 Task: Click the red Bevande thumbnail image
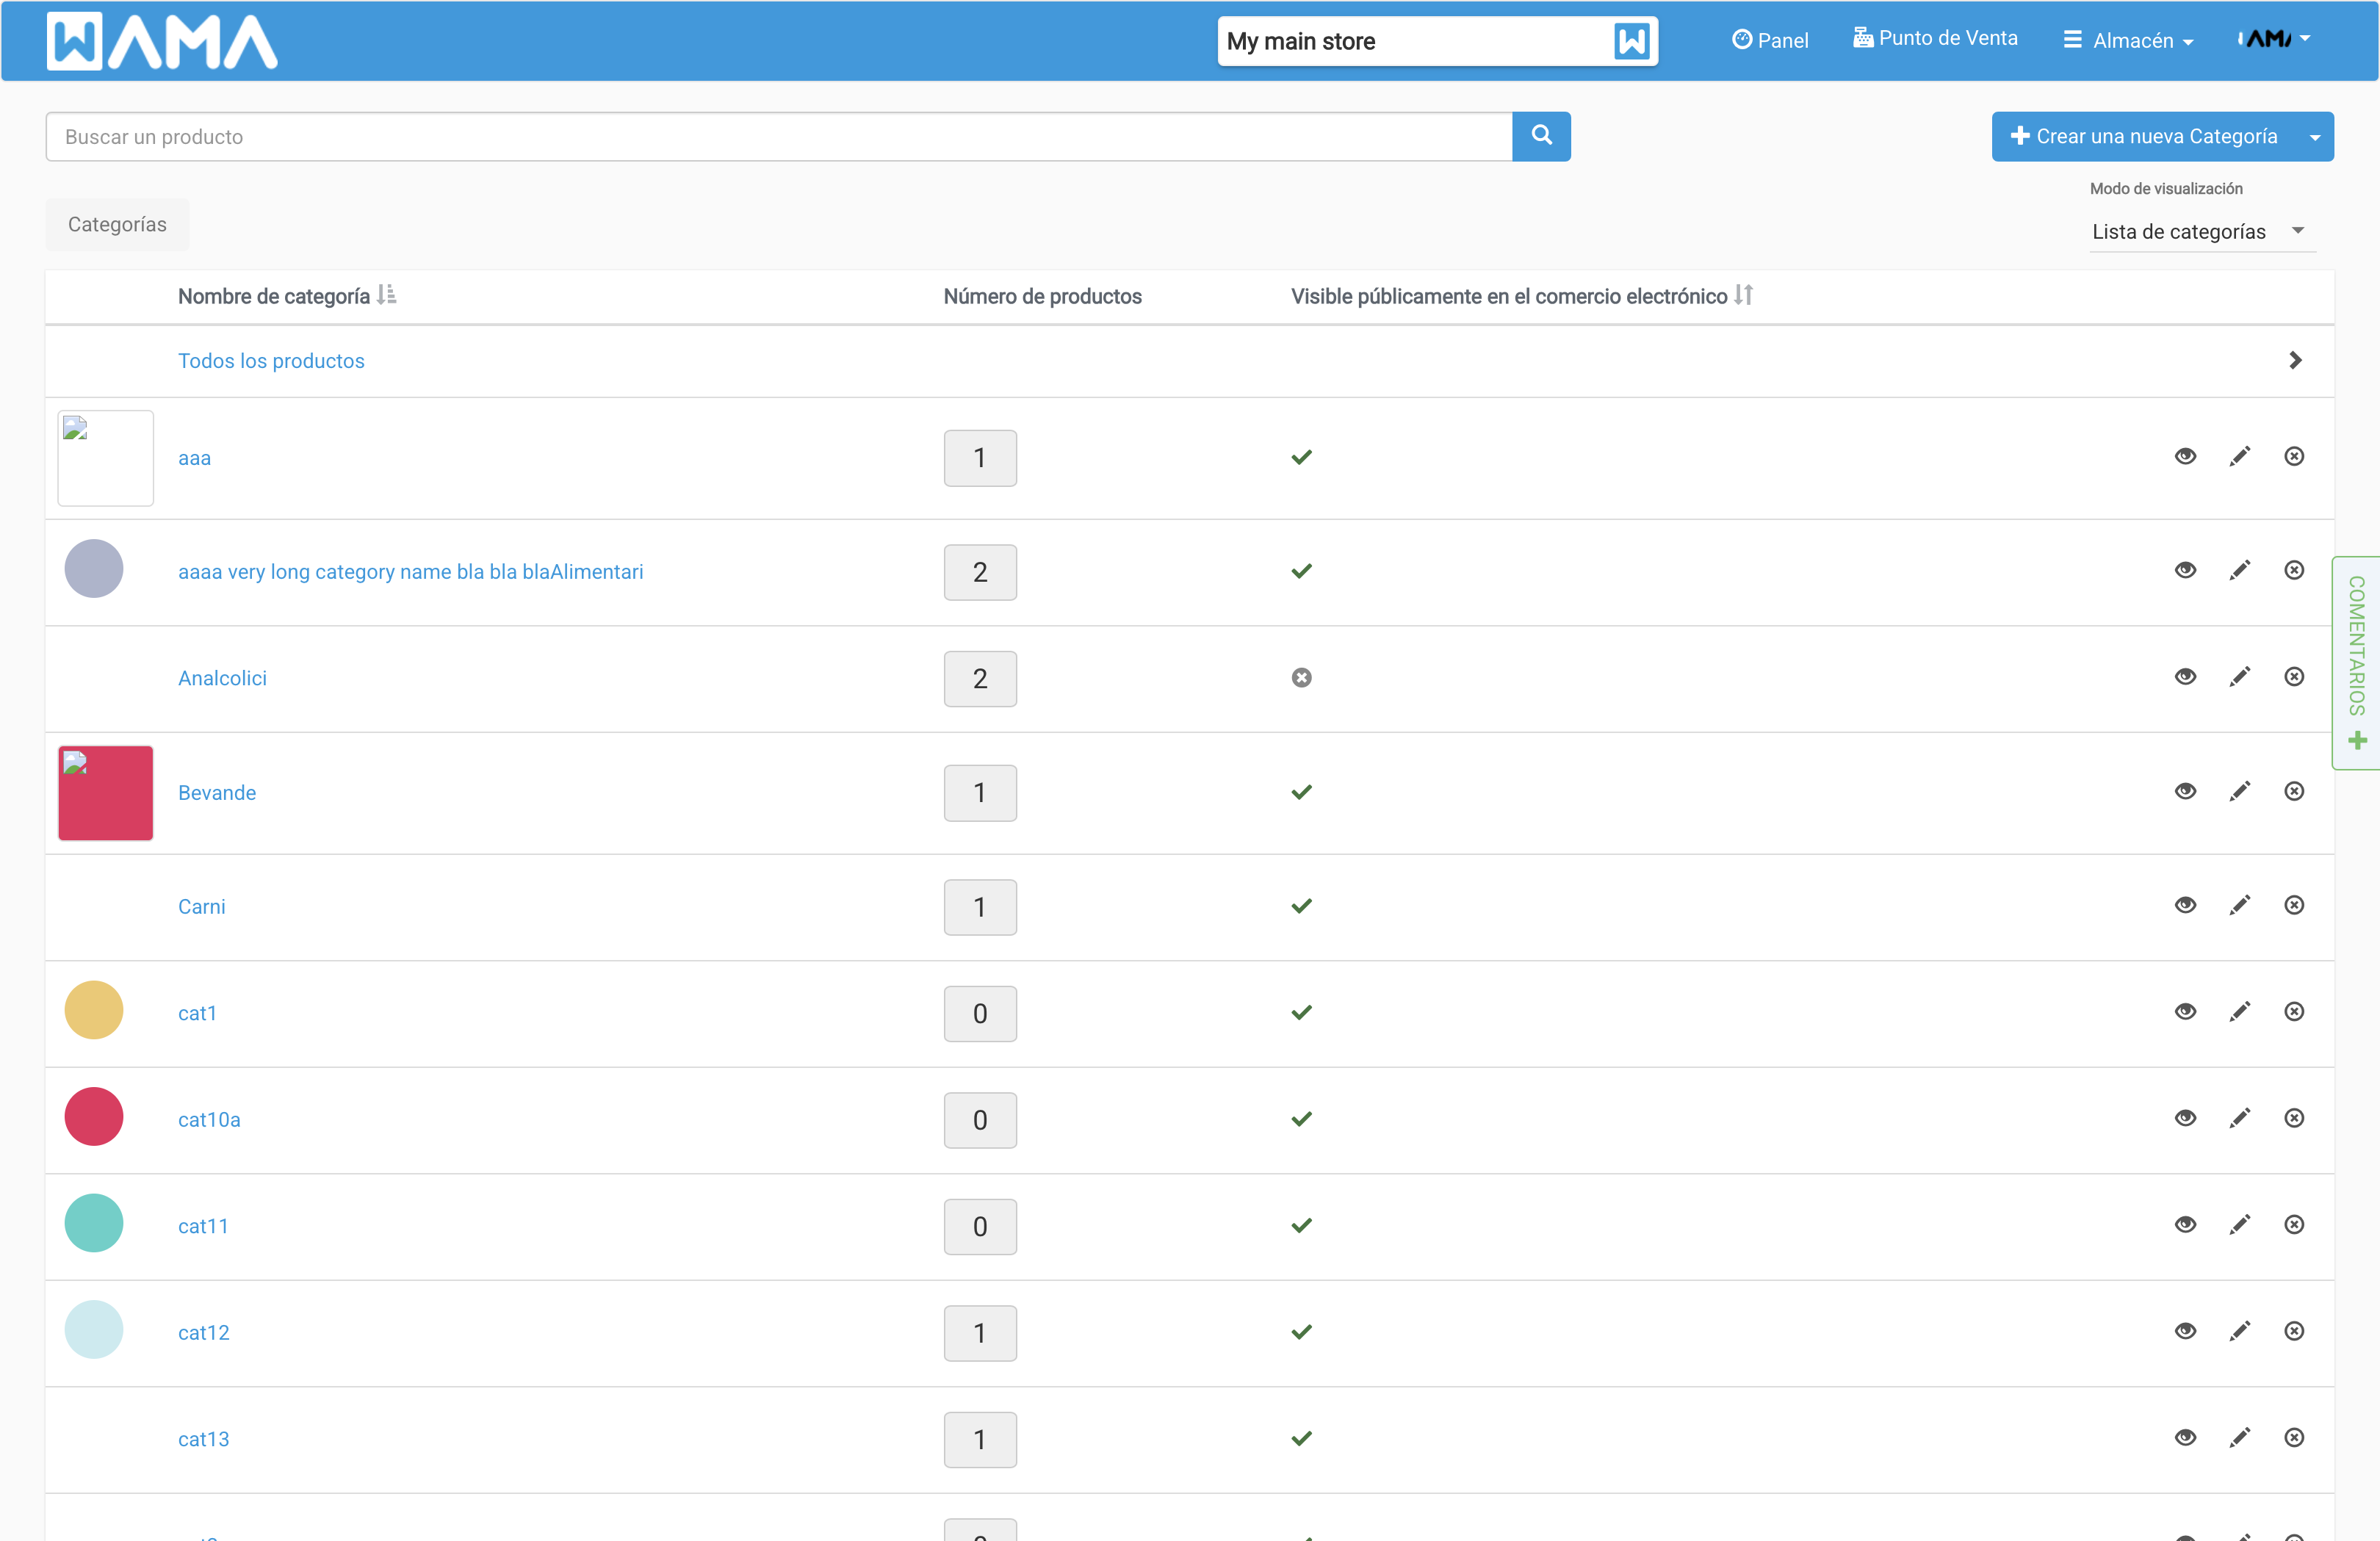click(x=105, y=793)
